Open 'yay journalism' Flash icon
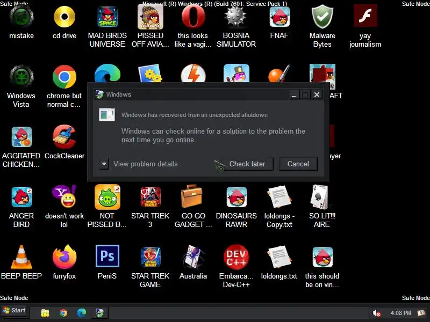This screenshot has width=430, height=322. pyautogui.click(x=365, y=16)
